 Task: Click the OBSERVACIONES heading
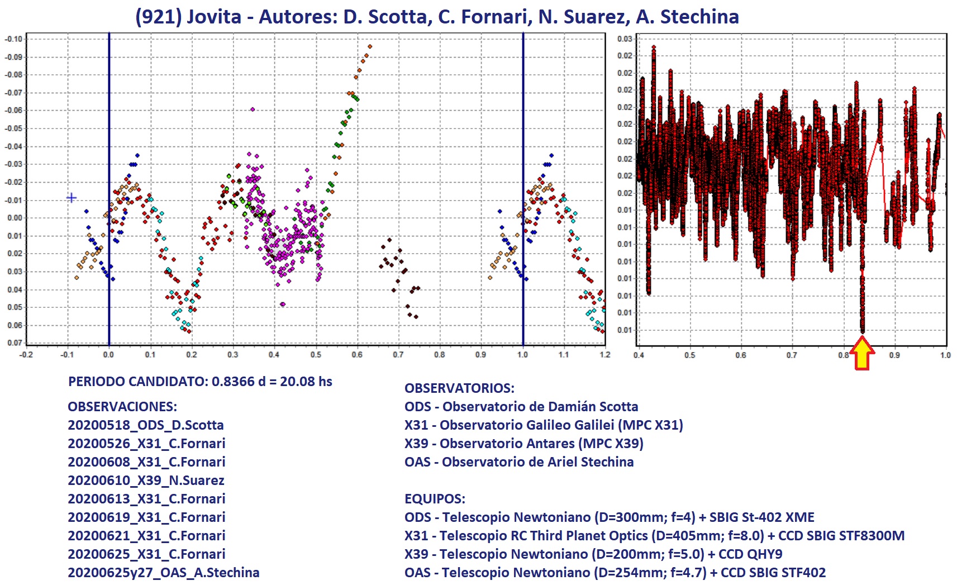[x=122, y=407]
